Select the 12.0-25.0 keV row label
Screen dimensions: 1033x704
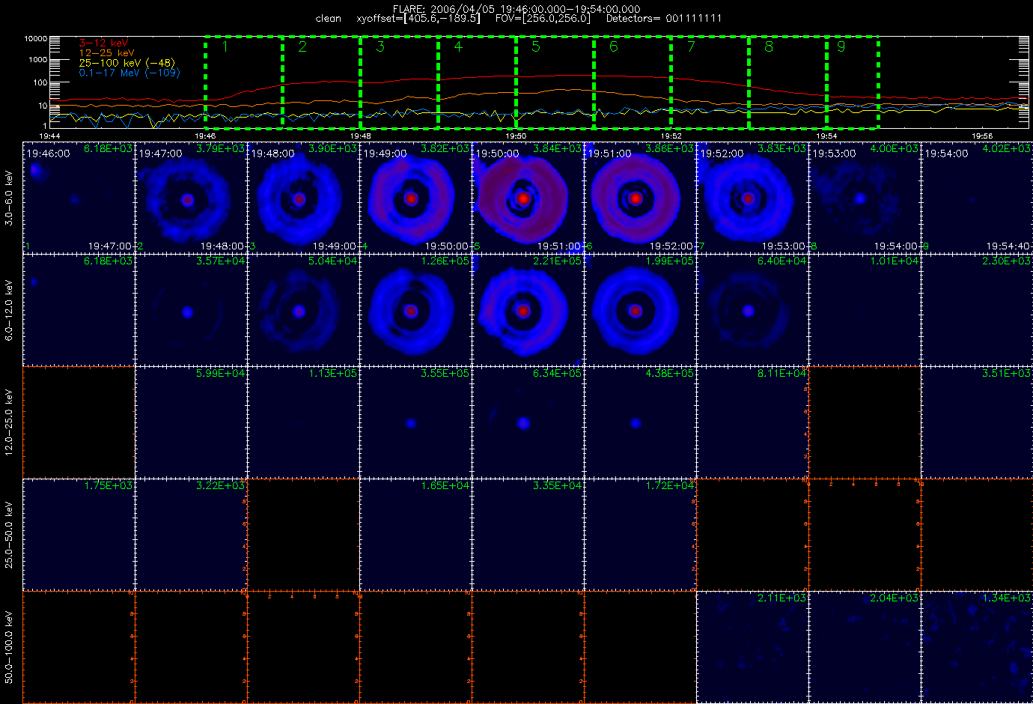[9, 423]
